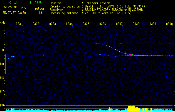
Task: Click the Receiving antenna label
Action: coord(64,13)
